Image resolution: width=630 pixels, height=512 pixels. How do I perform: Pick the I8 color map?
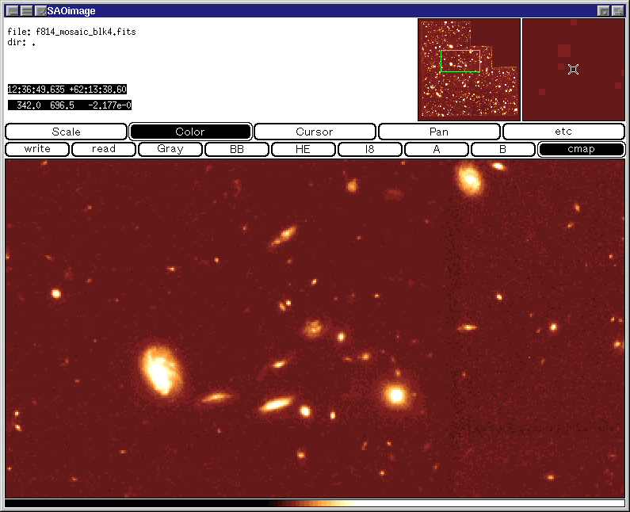point(370,149)
